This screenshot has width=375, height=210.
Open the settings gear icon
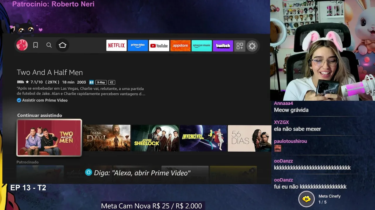tap(252, 46)
